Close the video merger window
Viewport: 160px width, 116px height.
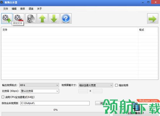pyautogui.click(x=156, y=2)
